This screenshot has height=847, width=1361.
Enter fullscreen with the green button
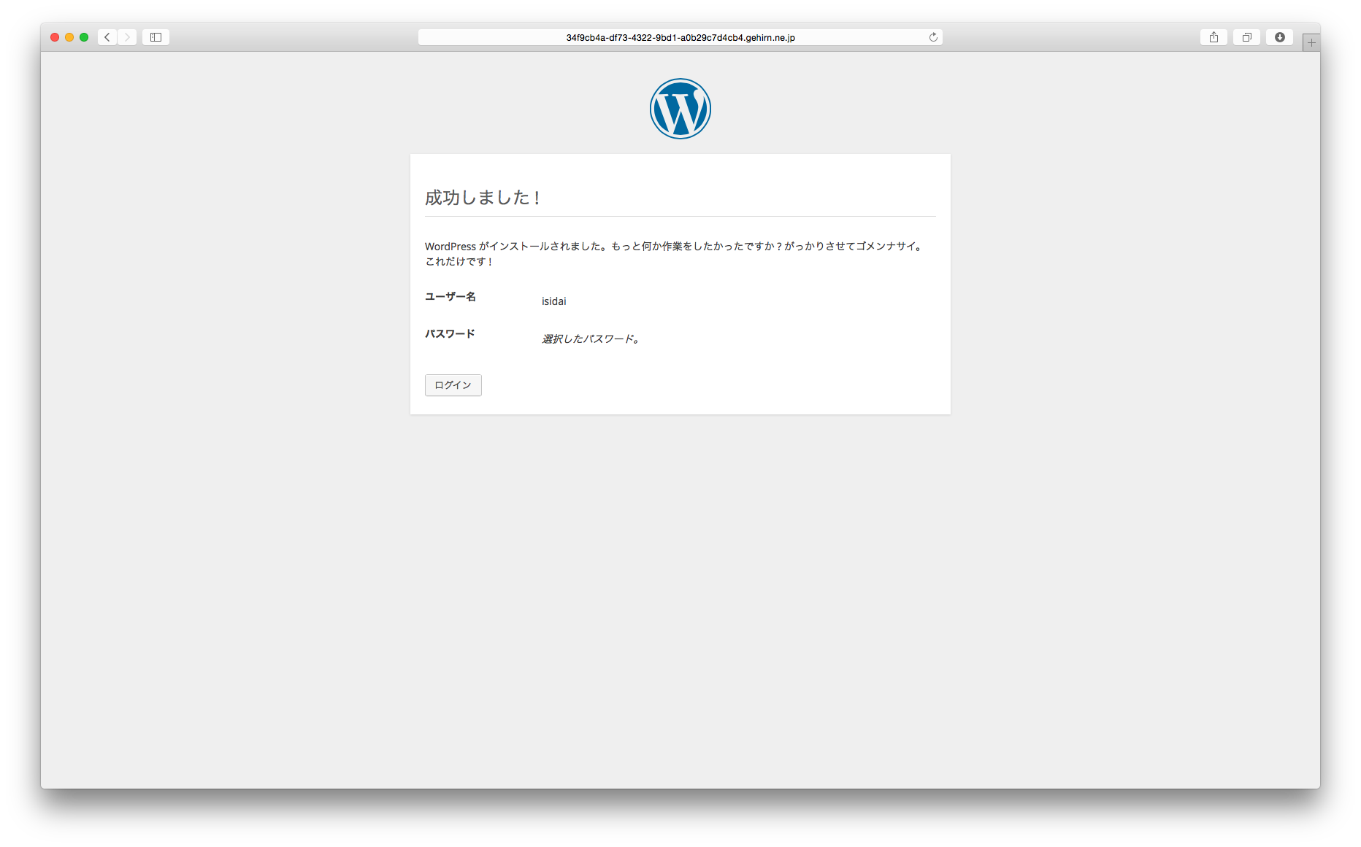point(84,37)
